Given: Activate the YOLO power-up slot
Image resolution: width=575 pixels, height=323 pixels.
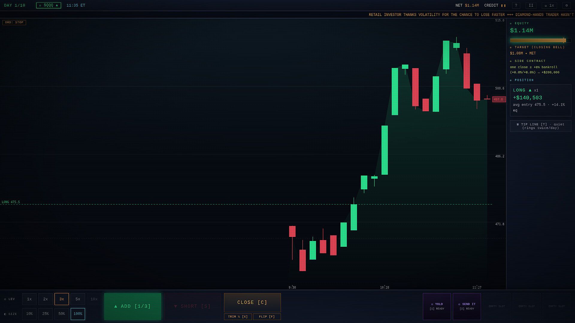Looking at the screenshot, I should pos(437,306).
